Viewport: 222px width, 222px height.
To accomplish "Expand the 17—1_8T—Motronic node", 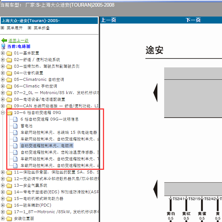I will point(3,212).
